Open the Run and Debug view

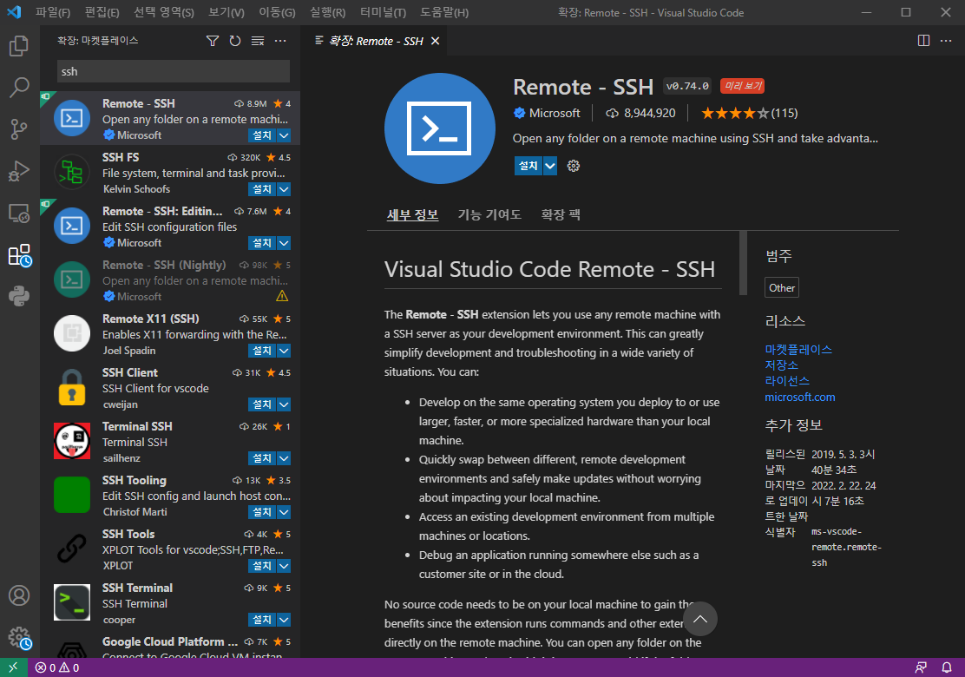19,171
